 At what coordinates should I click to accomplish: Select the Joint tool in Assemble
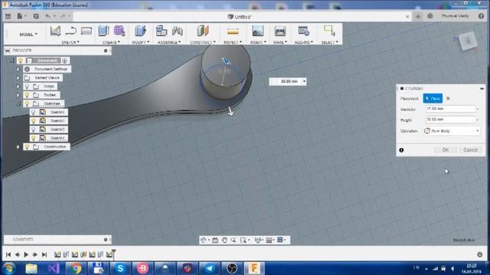[177, 31]
